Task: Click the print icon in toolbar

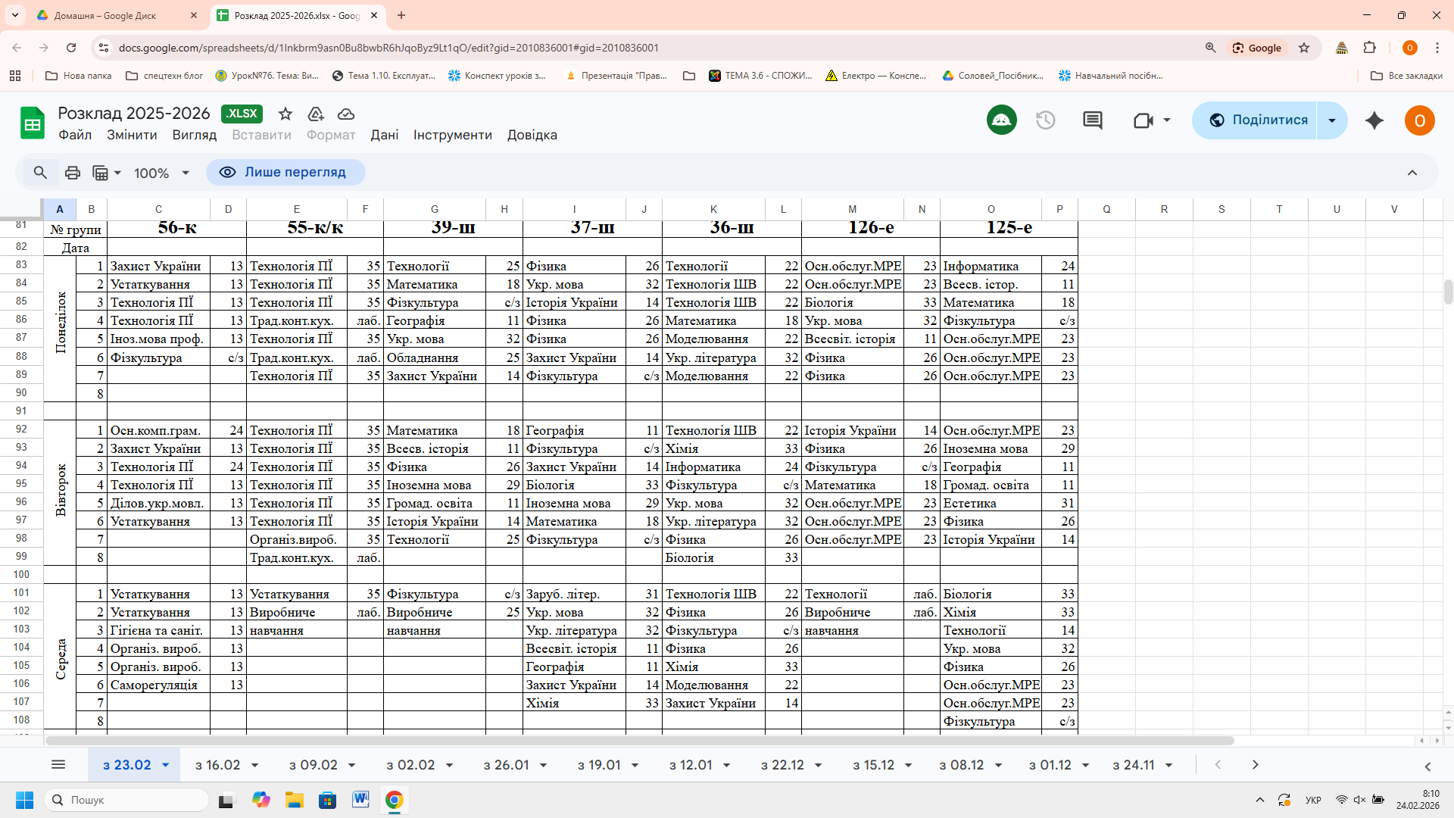Action: [73, 173]
